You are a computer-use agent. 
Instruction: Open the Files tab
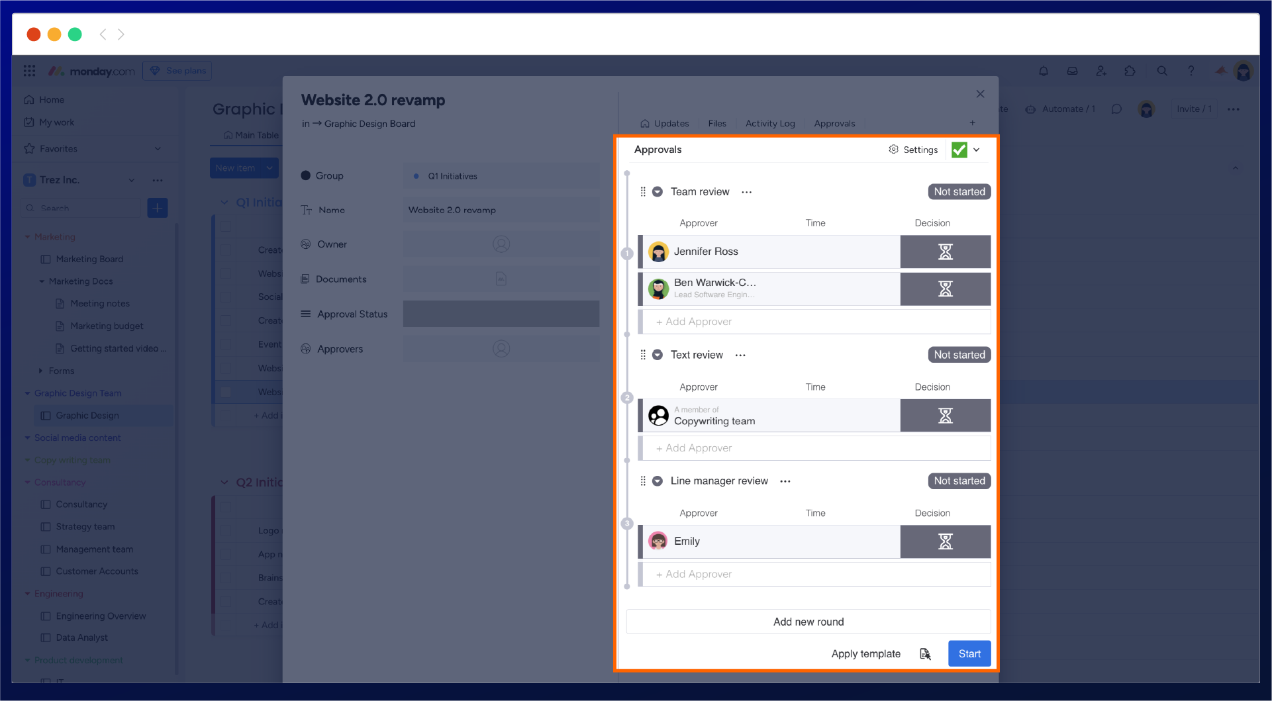pyautogui.click(x=716, y=124)
